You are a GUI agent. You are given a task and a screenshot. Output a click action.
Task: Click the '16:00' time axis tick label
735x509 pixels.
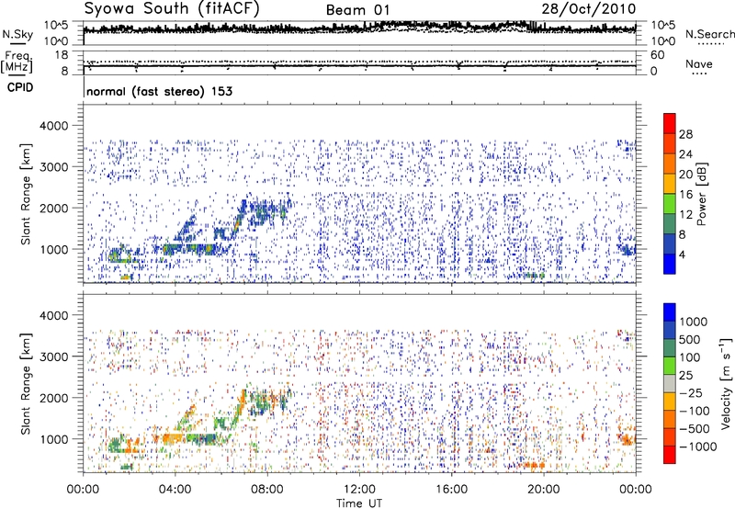pos(451,490)
